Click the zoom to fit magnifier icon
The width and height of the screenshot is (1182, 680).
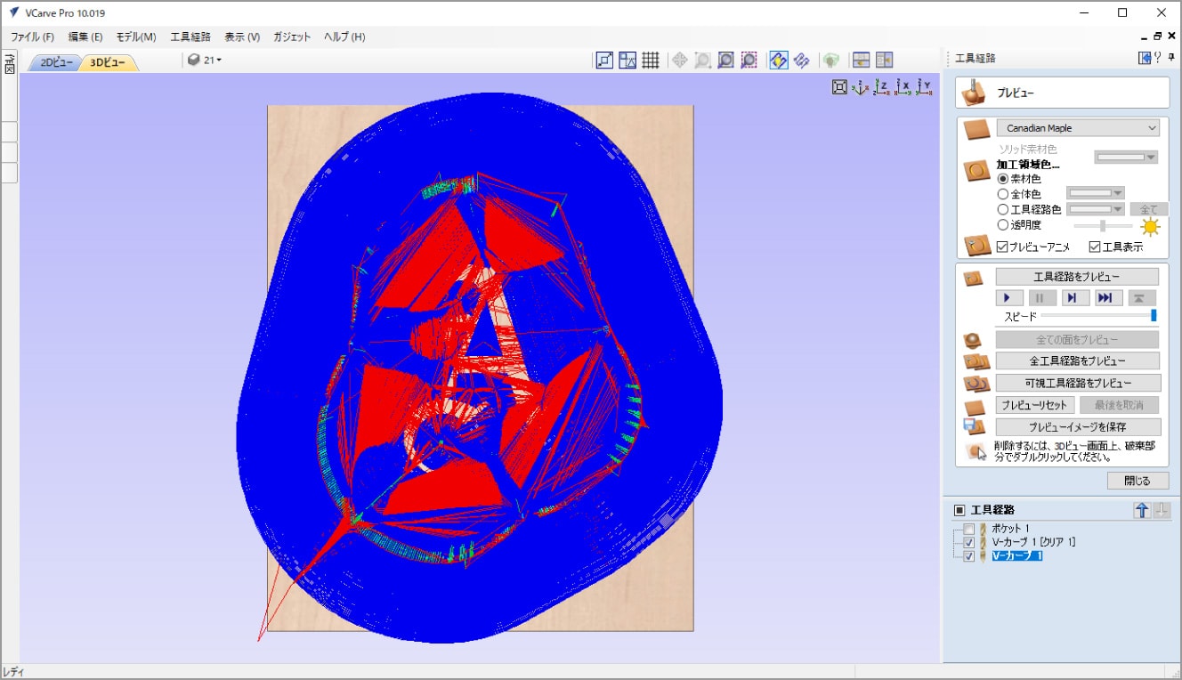[x=725, y=61]
